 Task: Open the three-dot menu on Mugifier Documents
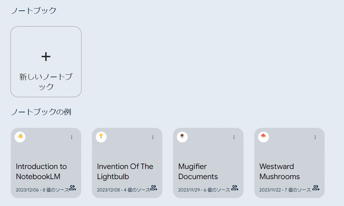tap(234, 137)
